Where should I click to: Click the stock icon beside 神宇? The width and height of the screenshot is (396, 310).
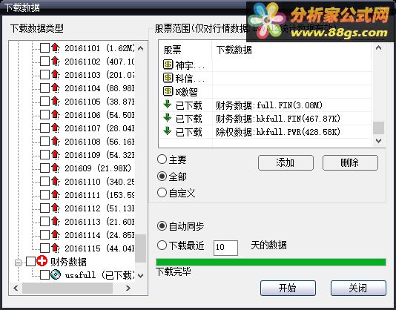coord(168,65)
